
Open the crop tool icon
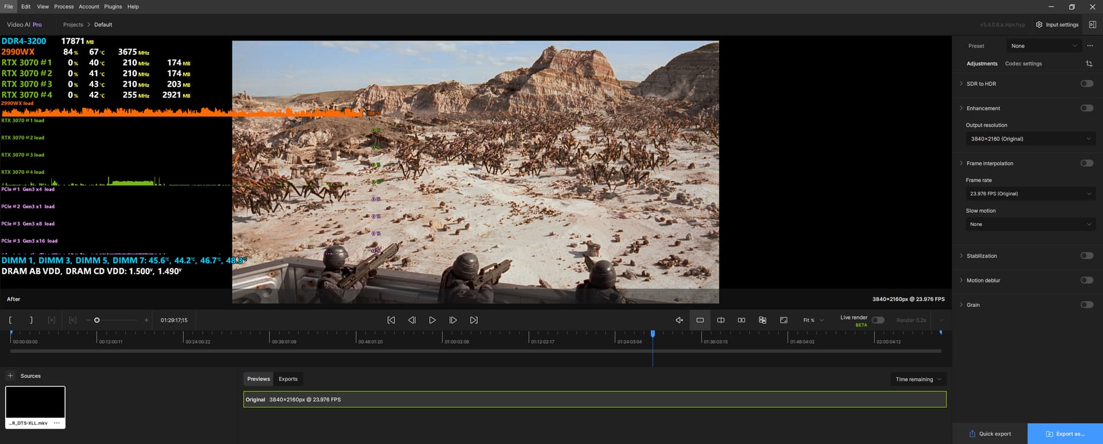tap(1089, 64)
